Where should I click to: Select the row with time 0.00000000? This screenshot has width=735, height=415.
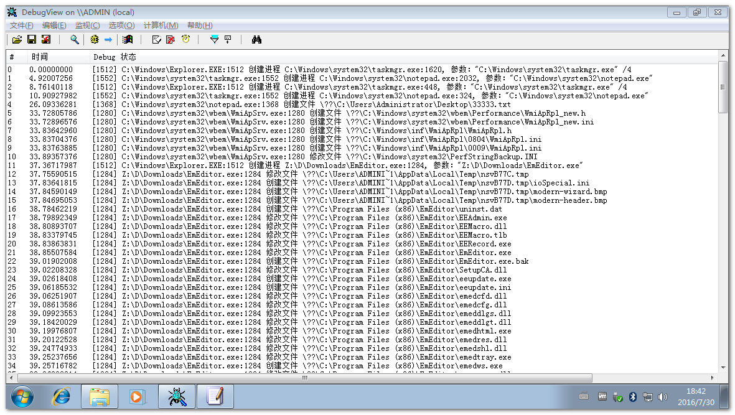coord(362,69)
